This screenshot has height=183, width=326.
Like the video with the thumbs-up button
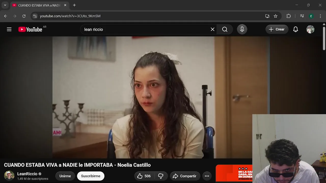pos(144,176)
